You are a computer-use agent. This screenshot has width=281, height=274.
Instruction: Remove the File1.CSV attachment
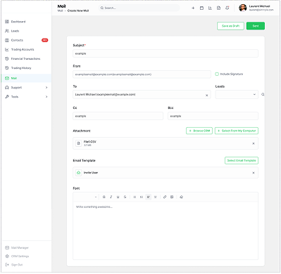(x=254, y=143)
